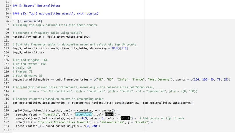The height and width of the screenshot is (133, 235).
Task: Click line number 111 in the gutter
Action: click(x=6, y=79)
